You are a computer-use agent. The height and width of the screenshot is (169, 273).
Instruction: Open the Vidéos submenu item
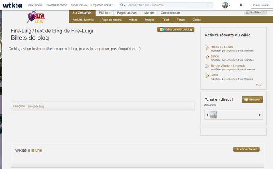(133, 20)
